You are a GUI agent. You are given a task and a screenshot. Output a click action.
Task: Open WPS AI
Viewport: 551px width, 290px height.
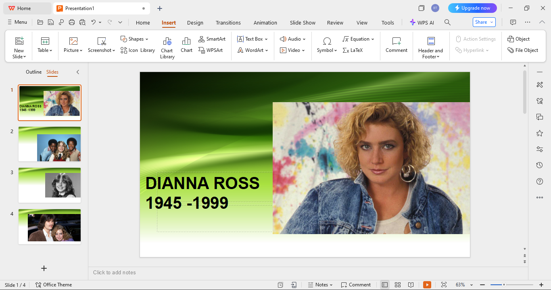[422, 23]
